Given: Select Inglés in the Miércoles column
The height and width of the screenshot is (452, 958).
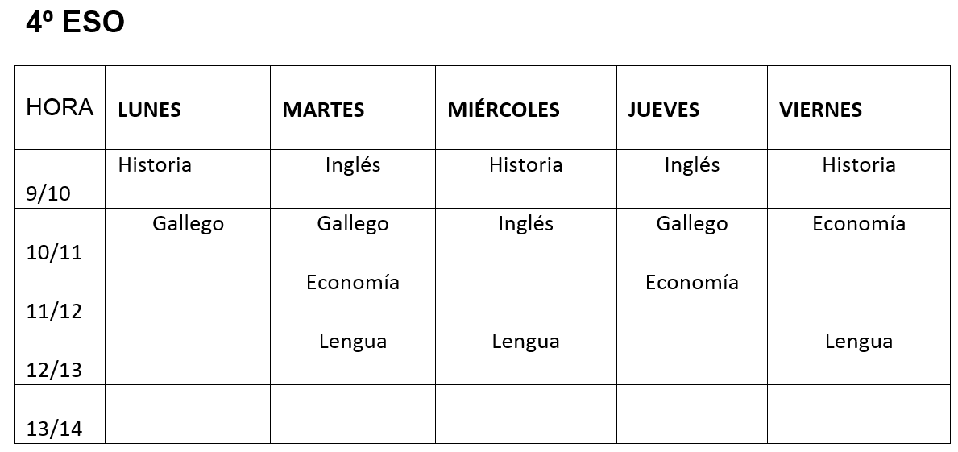Looking at the screenshot, I should tap(525, 224).
